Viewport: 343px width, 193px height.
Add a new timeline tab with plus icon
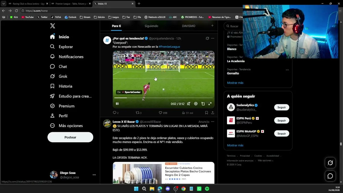212,26
